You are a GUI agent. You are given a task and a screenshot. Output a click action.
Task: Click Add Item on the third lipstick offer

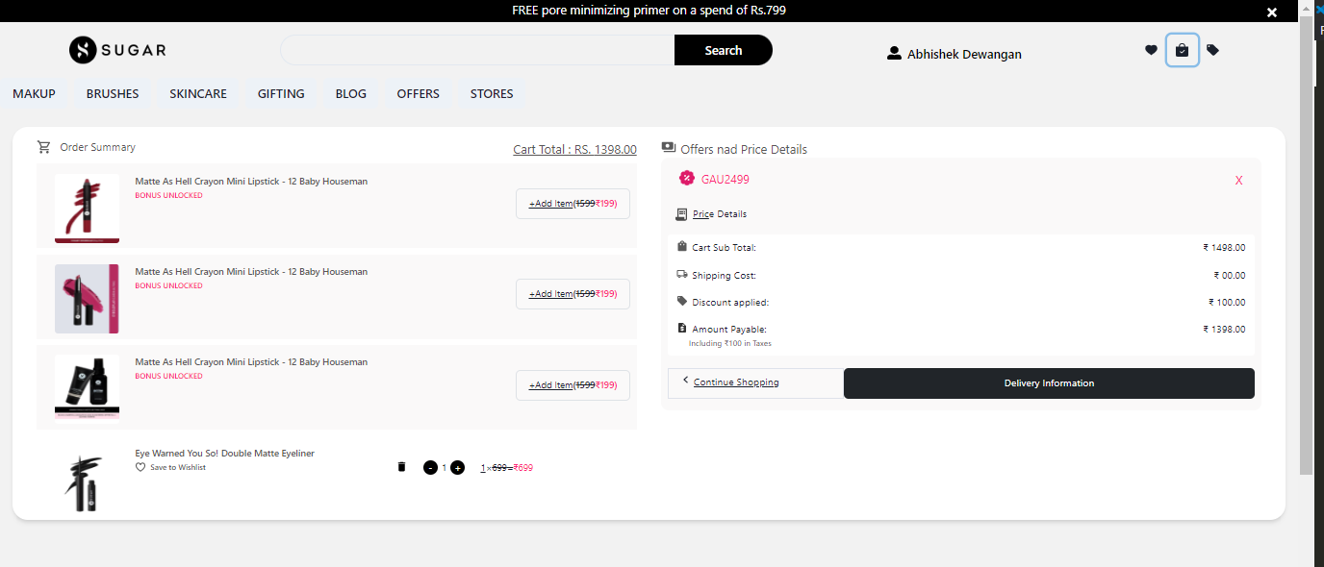(573, 385)
